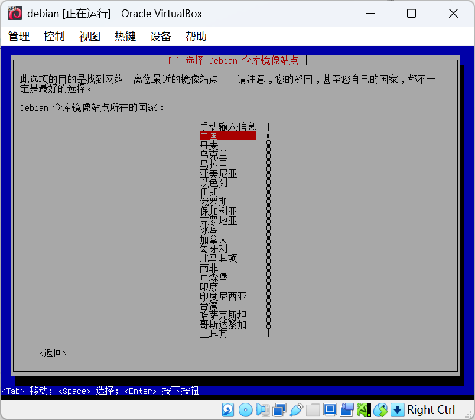Select 乌克兰 in the country list

(213, 155)
